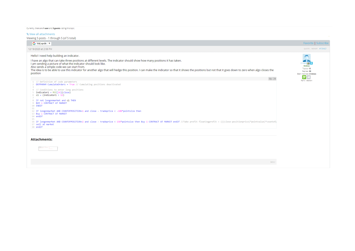This screenshot has width=355, height=251.
Task: Click the Subscribe link
Action: (322, 43)
